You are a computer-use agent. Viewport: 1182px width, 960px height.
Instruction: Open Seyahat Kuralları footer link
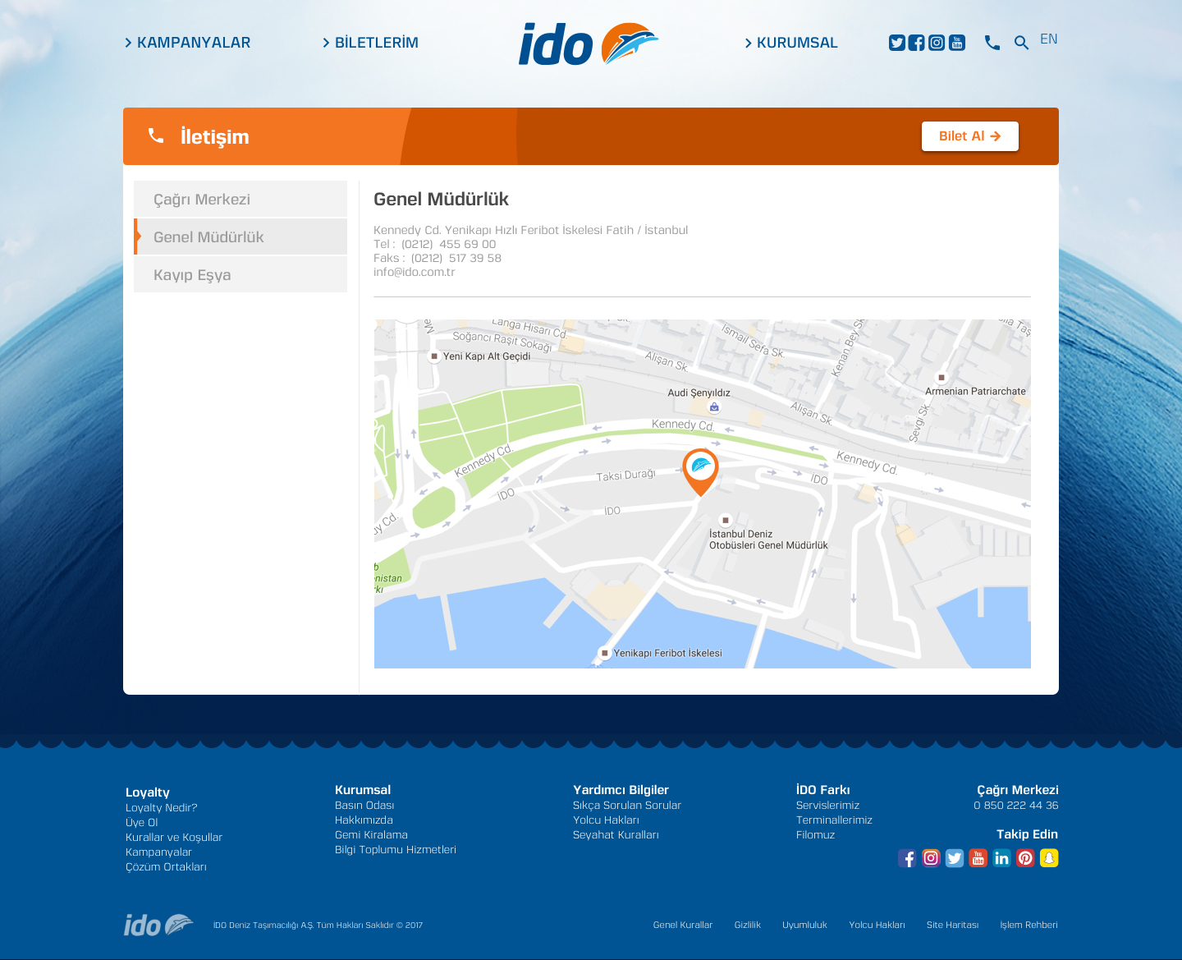coord(616,835)
